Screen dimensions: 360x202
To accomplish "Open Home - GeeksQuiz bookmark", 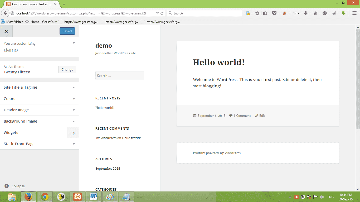I will (x=41, y=22).
